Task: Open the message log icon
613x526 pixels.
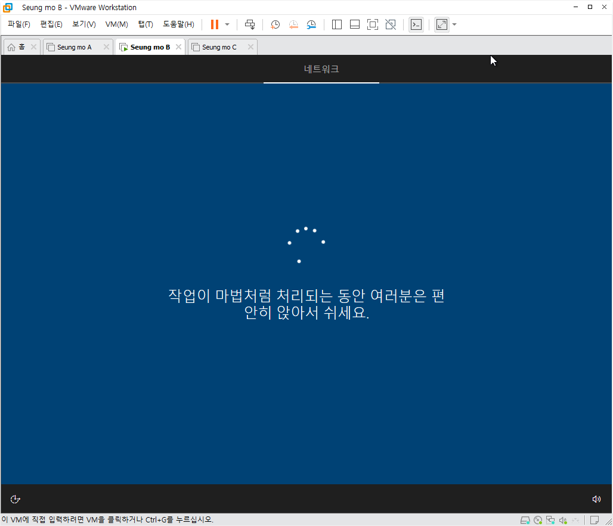Action: coord(595,520)
